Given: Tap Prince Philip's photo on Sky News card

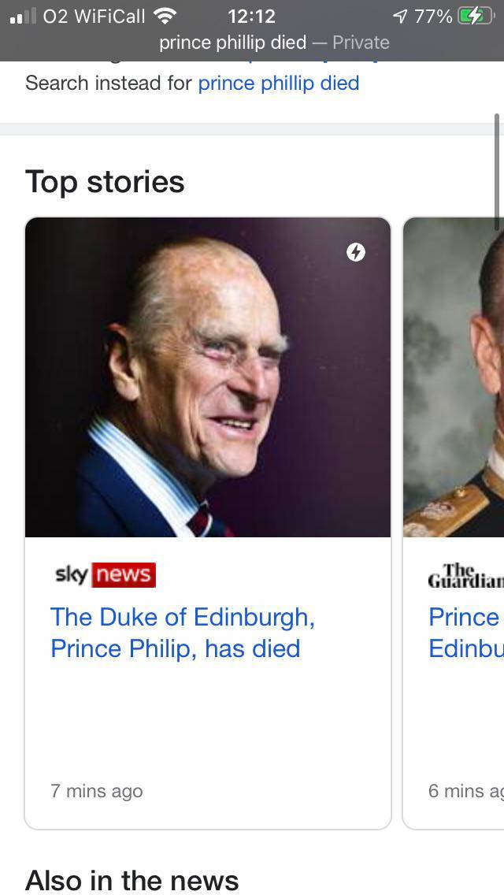Looking at the screenshot, I should click(x=207, y=377).
